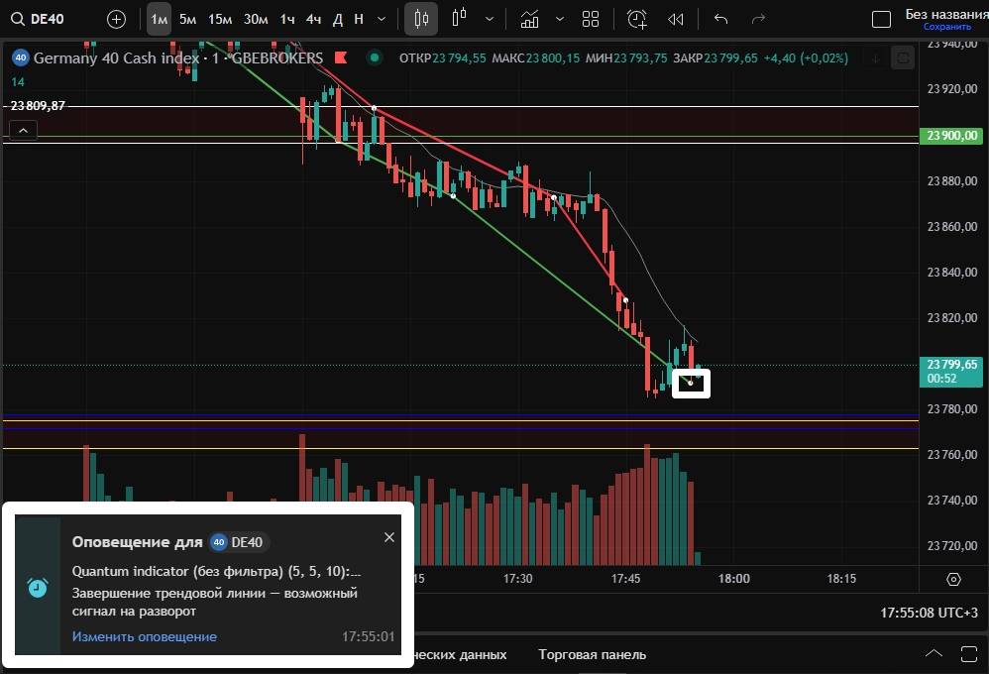The height and width of the screenshot is (674, 989).
Task: Switch to the 1ч hourly timeframe
Action: [286, 19]
